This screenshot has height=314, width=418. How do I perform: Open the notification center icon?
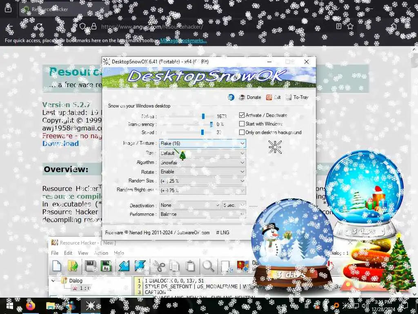(405, 306)
